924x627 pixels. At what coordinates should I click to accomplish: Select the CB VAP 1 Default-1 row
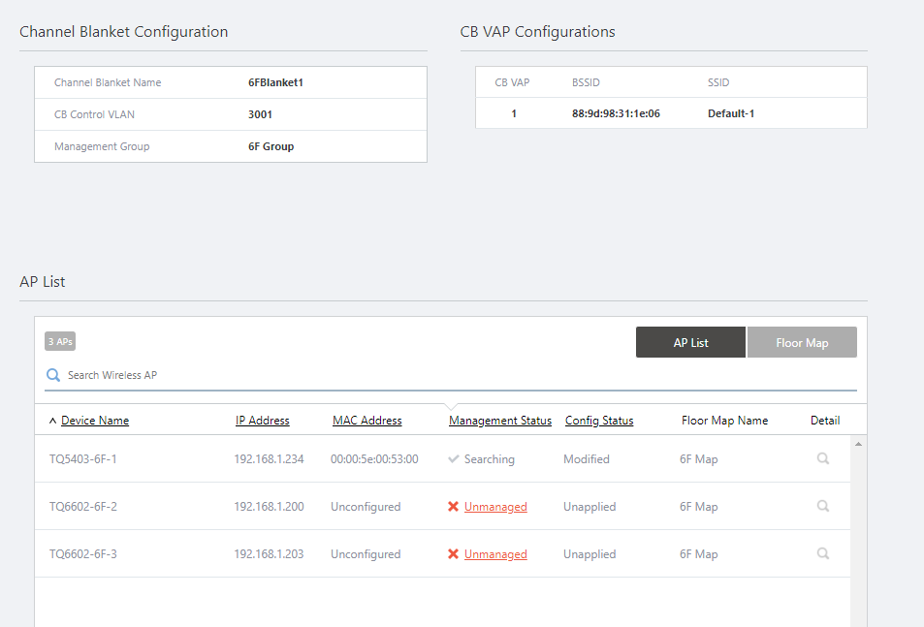pos(670,113)
